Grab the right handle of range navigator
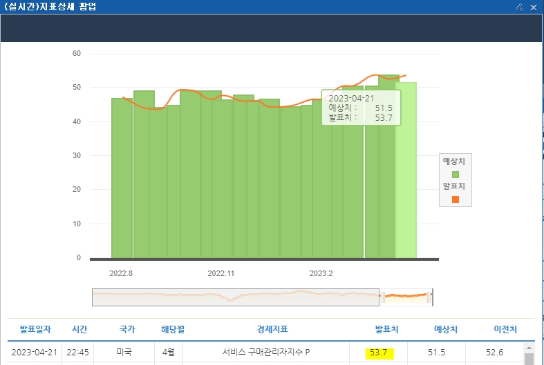 [429, 297]
